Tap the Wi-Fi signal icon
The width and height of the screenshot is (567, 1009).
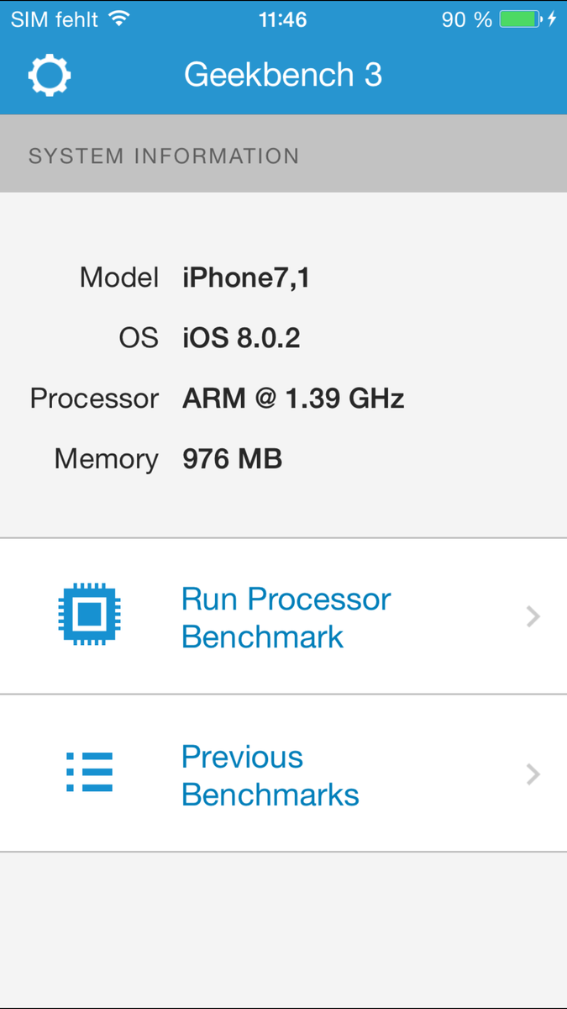pyautogui.click(x=120, y=18)
